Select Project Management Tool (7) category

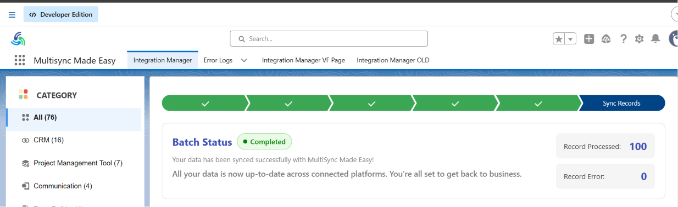(x=74, y=163)
